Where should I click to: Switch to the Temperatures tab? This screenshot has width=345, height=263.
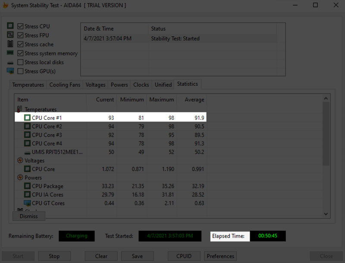pyautogui.click(x=28, y=85)
